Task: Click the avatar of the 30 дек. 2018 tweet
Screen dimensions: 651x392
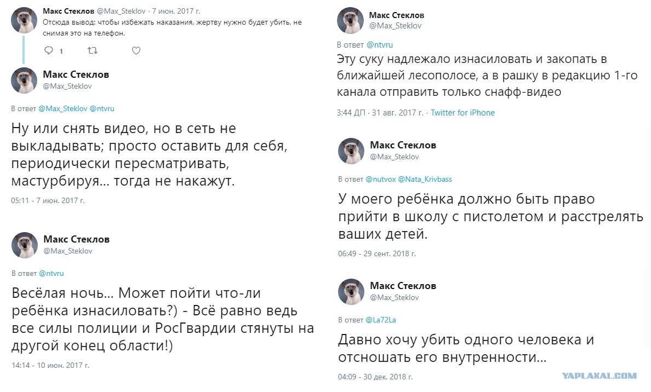Action: click(x=351, y=291)
